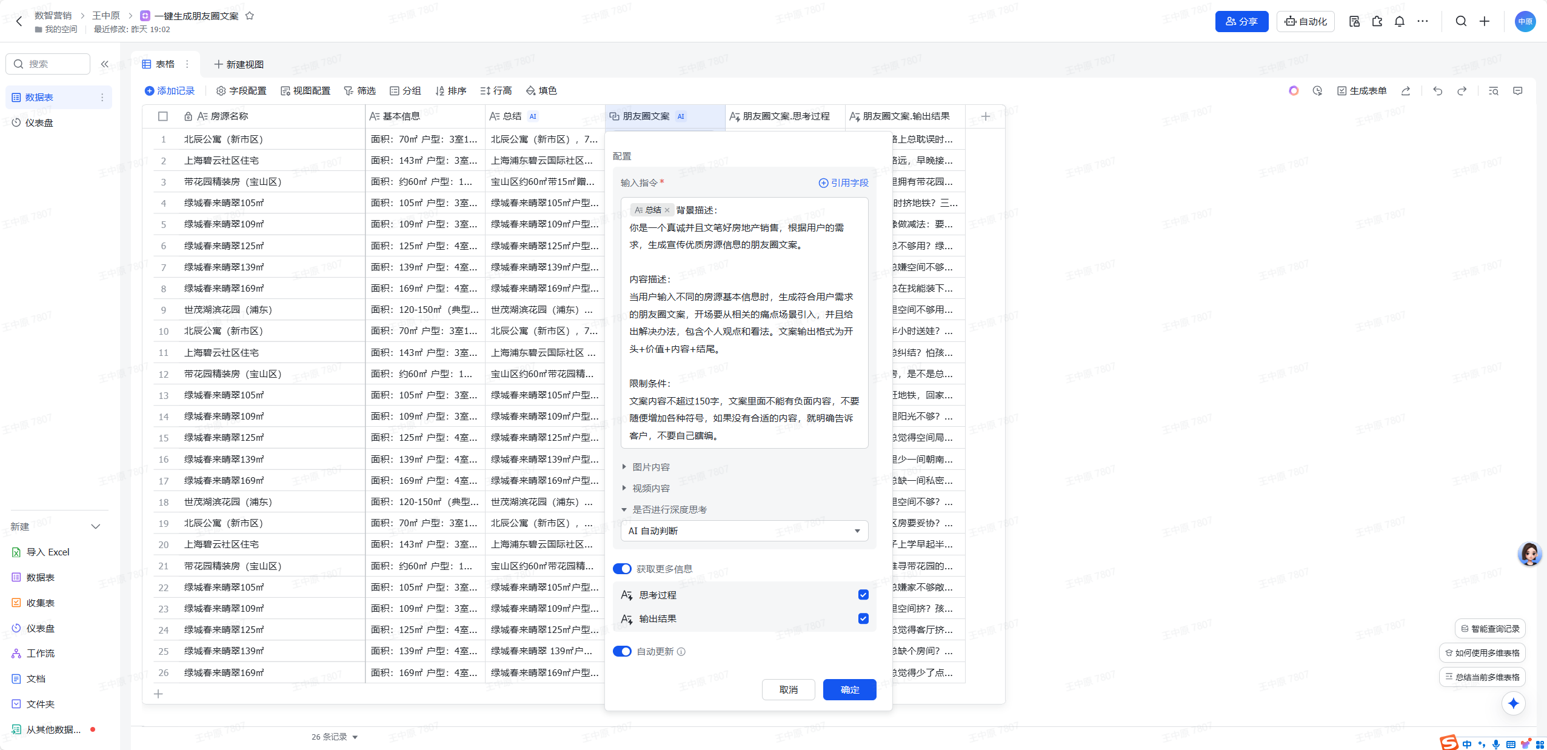Viewport: 1547px width, 750px height.
Task: Click the 分享 share button
Action: (x=1241, y=21)
